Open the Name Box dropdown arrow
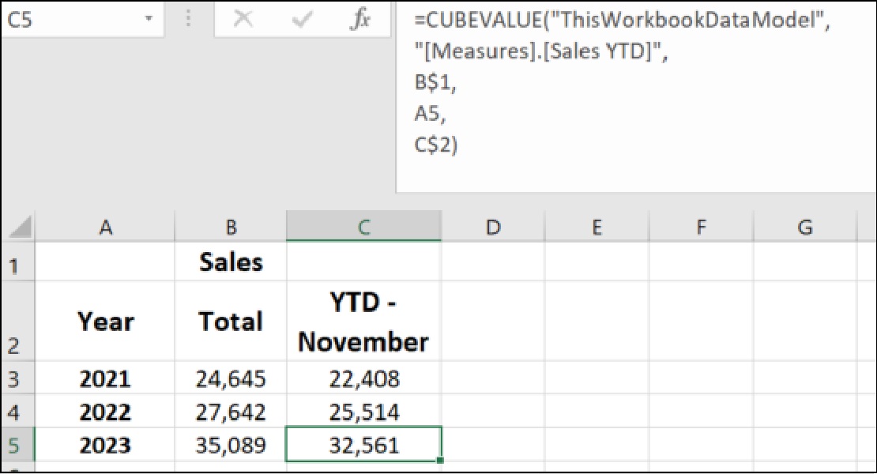This screenshot has width=877, height=474. (x=149, y=19)
